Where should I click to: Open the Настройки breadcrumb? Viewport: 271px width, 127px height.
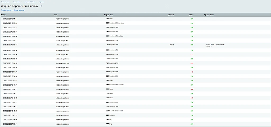click(16, 2)
